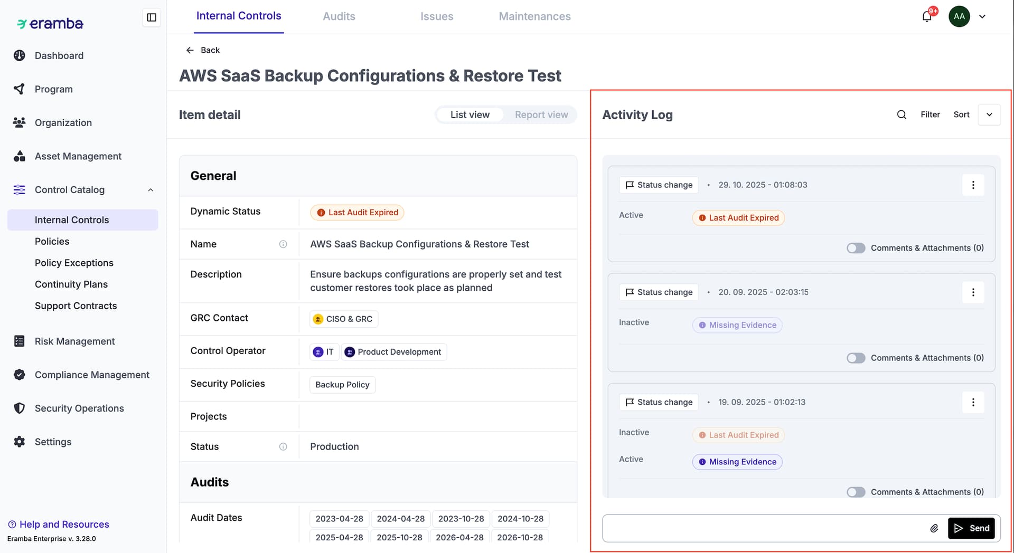This screenshot has width=1014, height=553.
Task: Switch to the Audits tab
Action: point(339,16)
